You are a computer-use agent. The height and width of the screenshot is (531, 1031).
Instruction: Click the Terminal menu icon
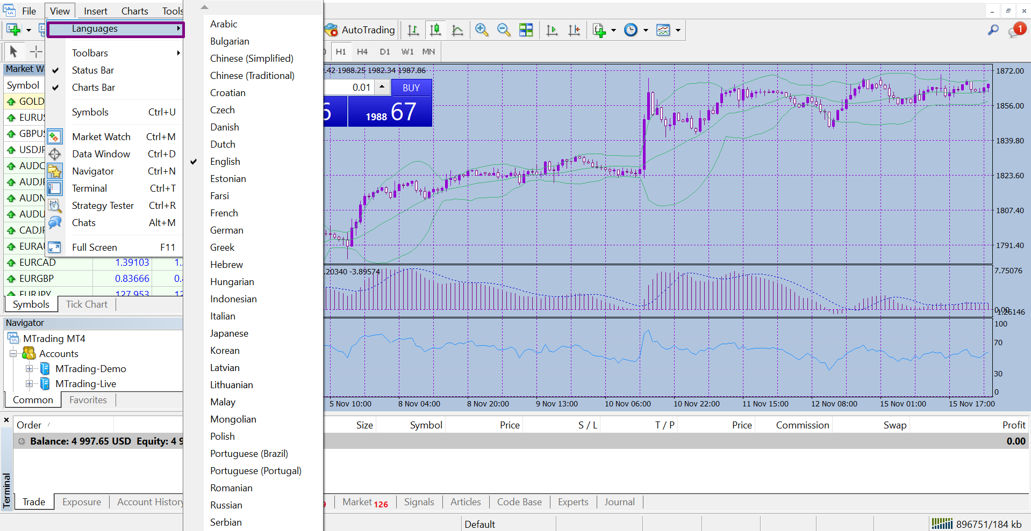[x=55, y=188]
